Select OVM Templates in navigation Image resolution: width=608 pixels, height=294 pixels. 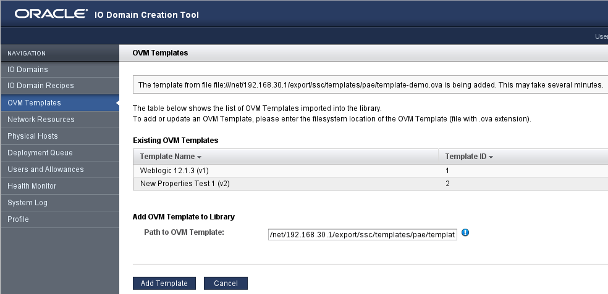(35, 103)
